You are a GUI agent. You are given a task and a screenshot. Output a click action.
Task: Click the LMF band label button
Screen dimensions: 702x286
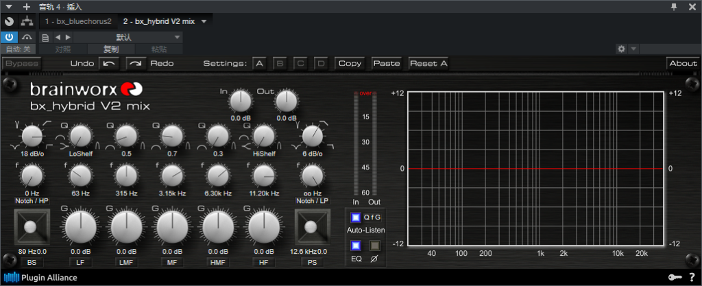pos(126,262)
